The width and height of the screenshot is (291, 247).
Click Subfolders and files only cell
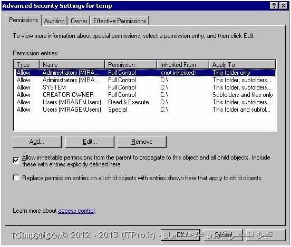click(x=242, y=95)
